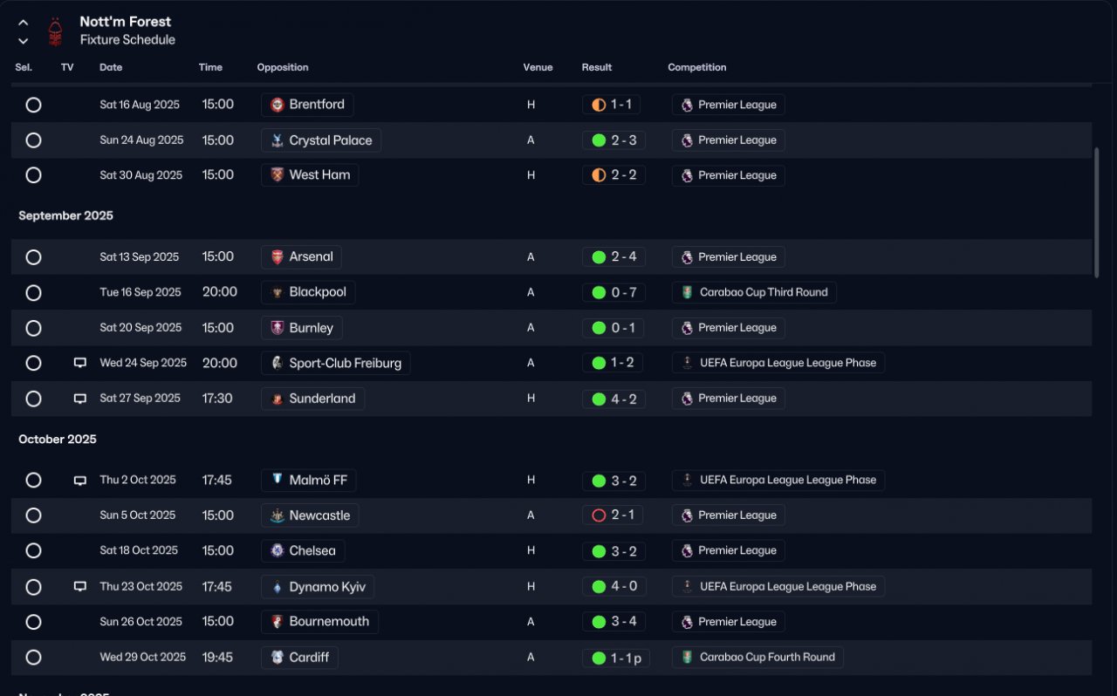This screenshot has width=1117, height=696.
Task: Select the Cardiff fixture radio button
Action: tap(33, 658)
